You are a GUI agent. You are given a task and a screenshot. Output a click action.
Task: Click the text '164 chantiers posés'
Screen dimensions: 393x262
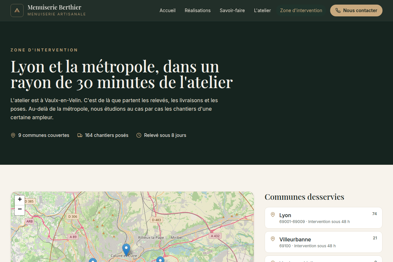pyautogui.click(x=107, y=135)
